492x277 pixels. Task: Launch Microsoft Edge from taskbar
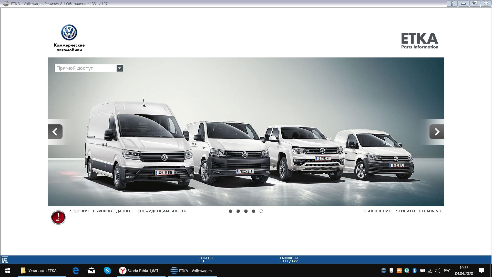coord(76,271)
